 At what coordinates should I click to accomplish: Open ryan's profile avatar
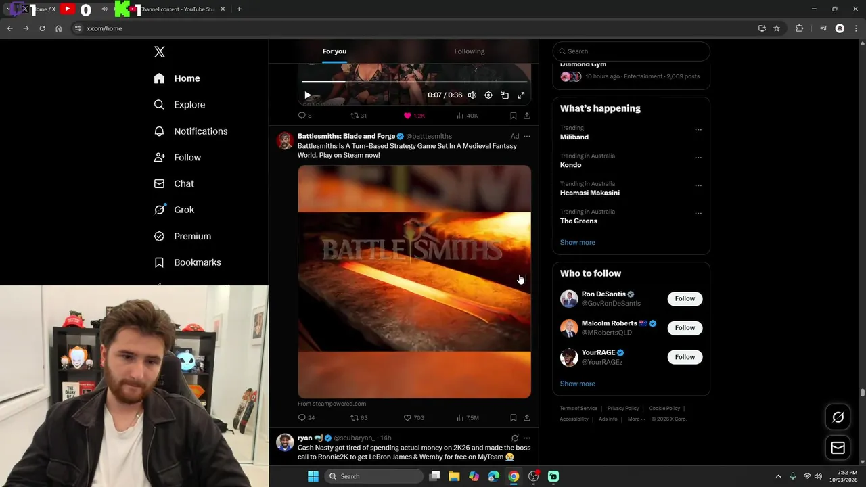point(285,442)
